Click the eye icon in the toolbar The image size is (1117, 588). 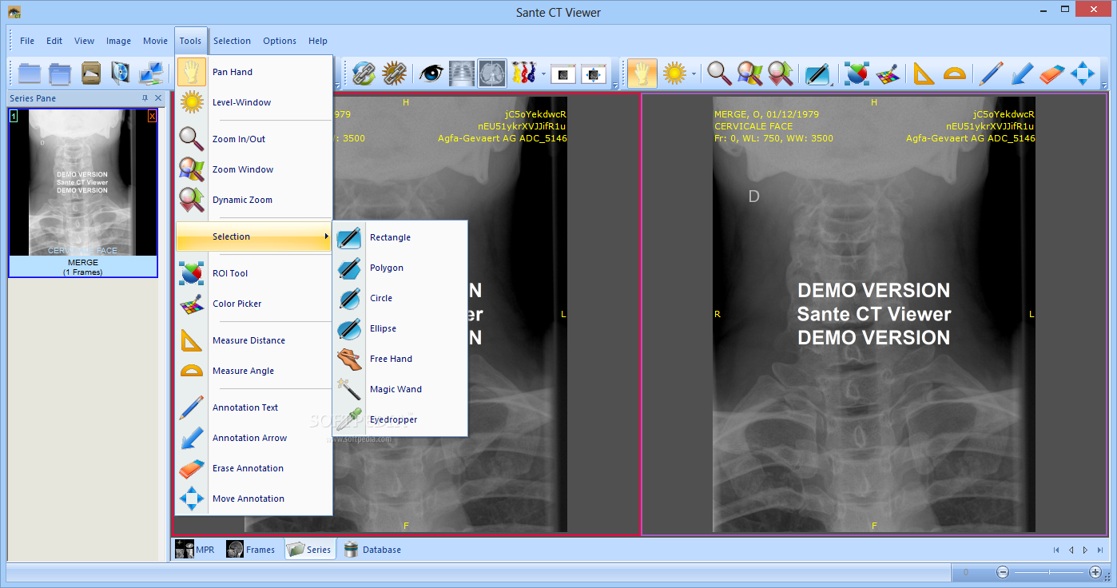coord(431,73)
